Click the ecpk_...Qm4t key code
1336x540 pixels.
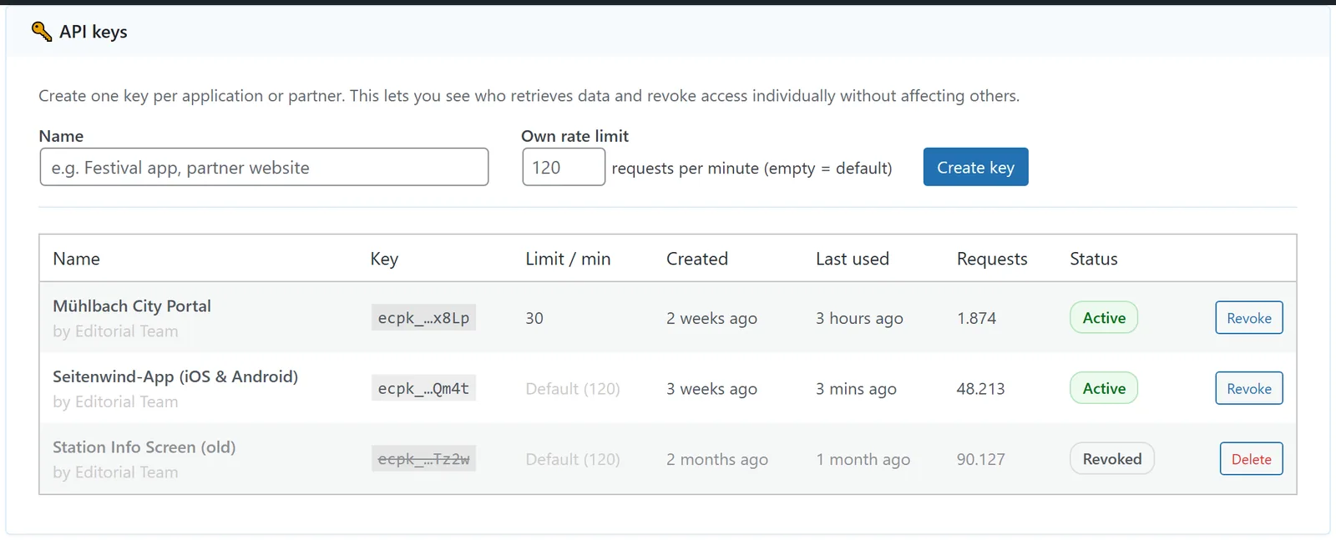click(423, 388)
